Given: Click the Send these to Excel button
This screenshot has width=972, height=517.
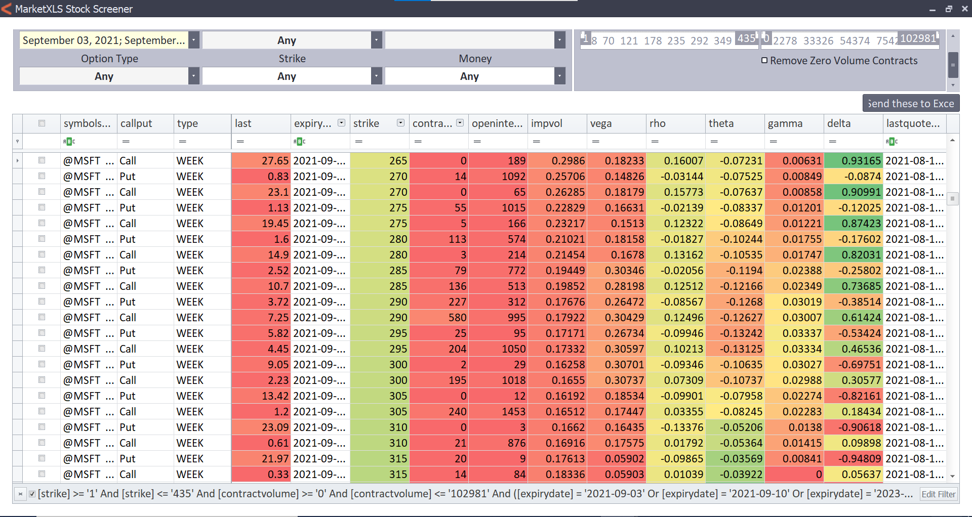Looking at the screenshot, I should (911, 103).
